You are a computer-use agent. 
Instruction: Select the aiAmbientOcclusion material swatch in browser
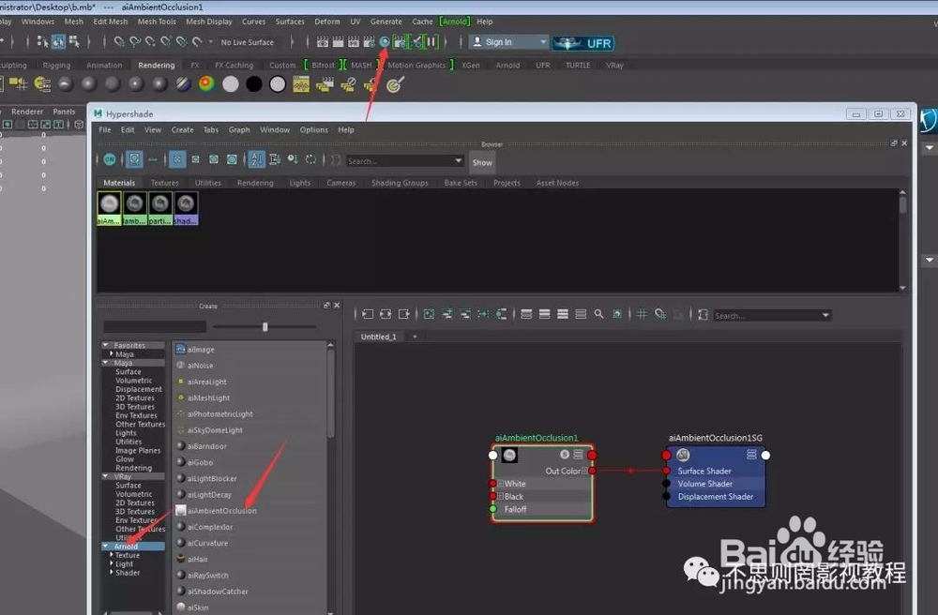109,208
